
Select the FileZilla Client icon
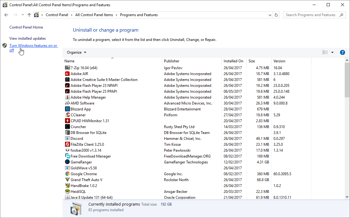pyautogui.click(x=67, y=145)
